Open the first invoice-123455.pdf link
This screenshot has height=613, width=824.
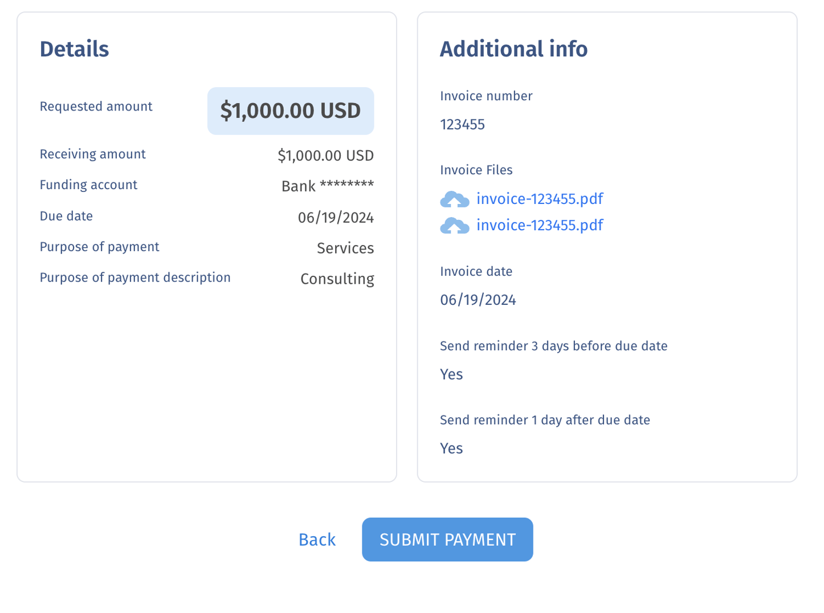point(540,199)
